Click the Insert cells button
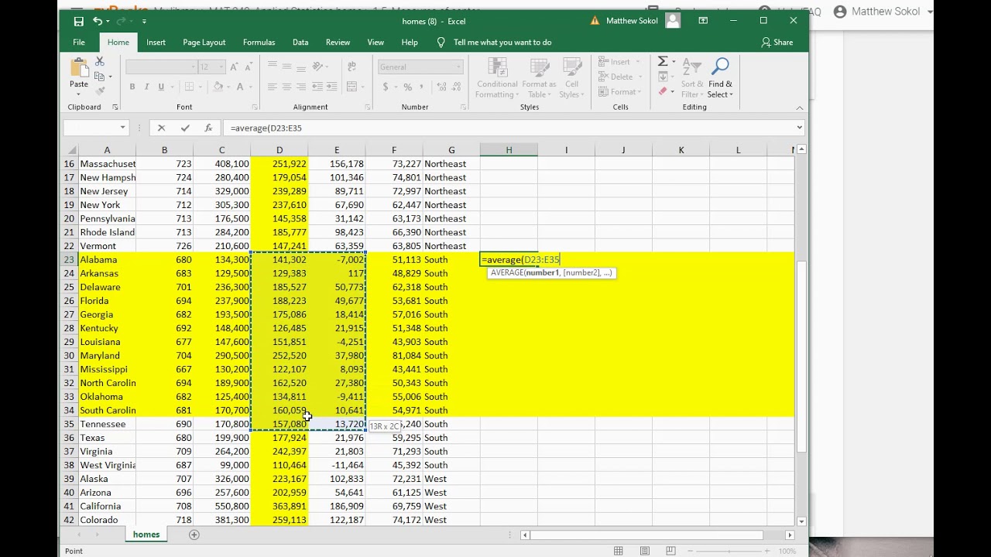Image resolution: width=991 pixels, height=557 pixels. (620, 62)
